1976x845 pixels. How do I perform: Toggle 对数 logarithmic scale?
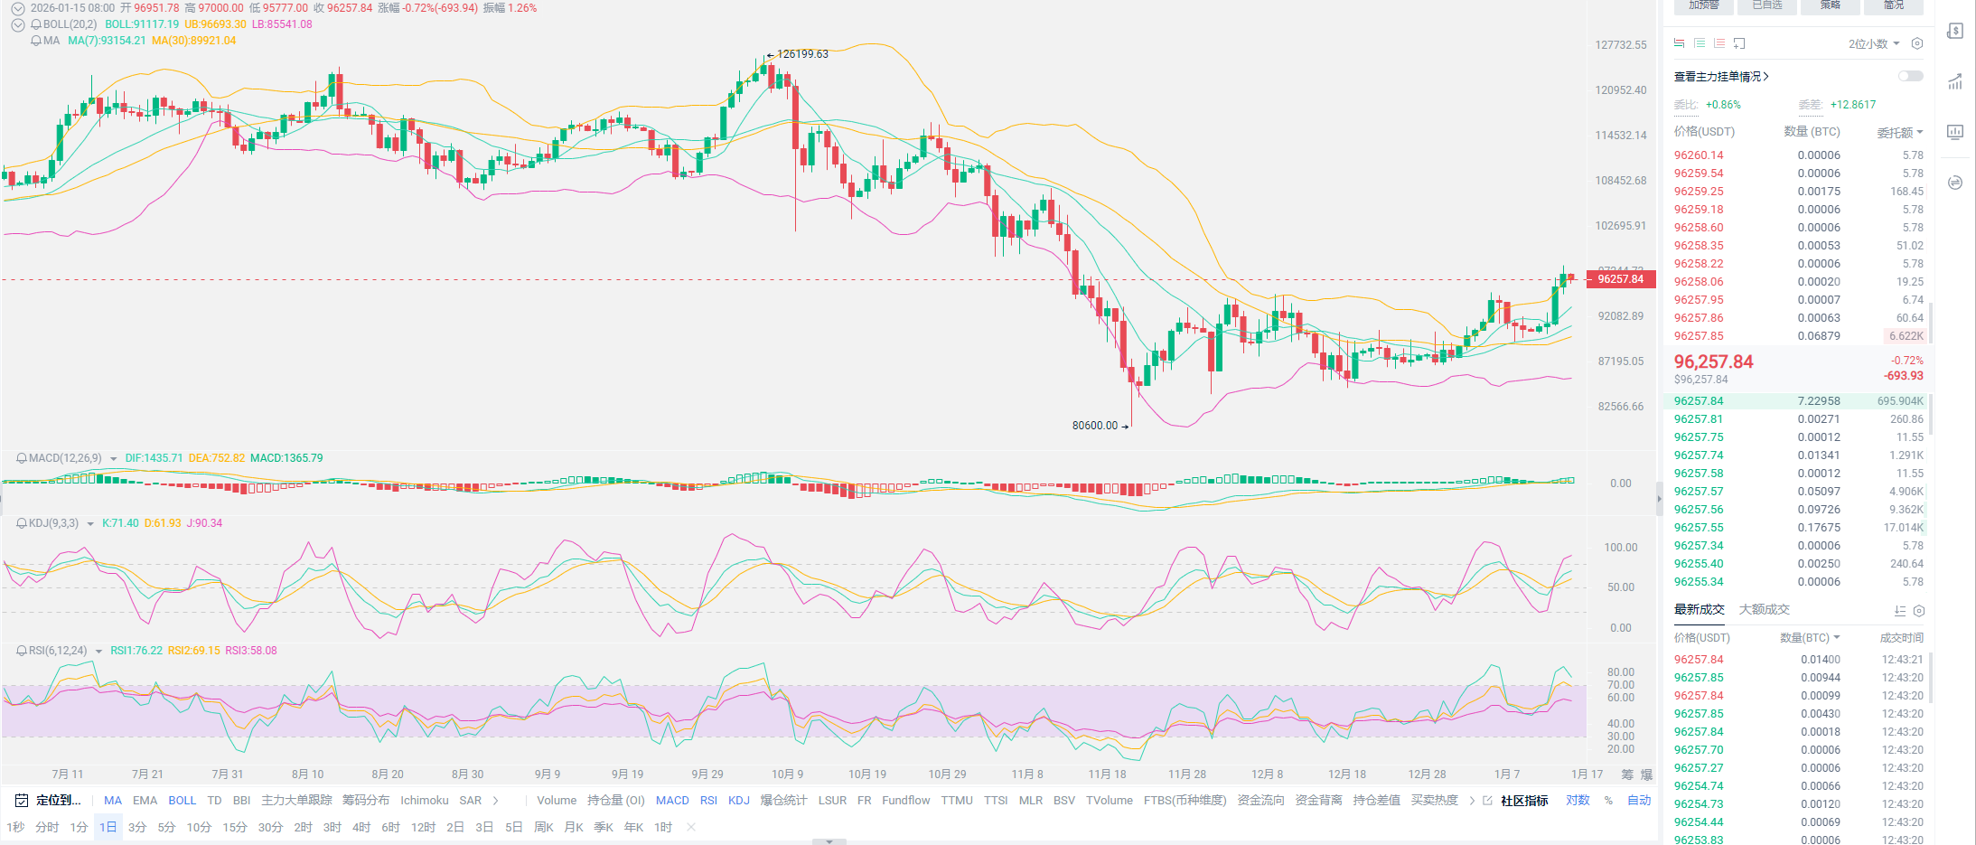(x=1578, y=801)
